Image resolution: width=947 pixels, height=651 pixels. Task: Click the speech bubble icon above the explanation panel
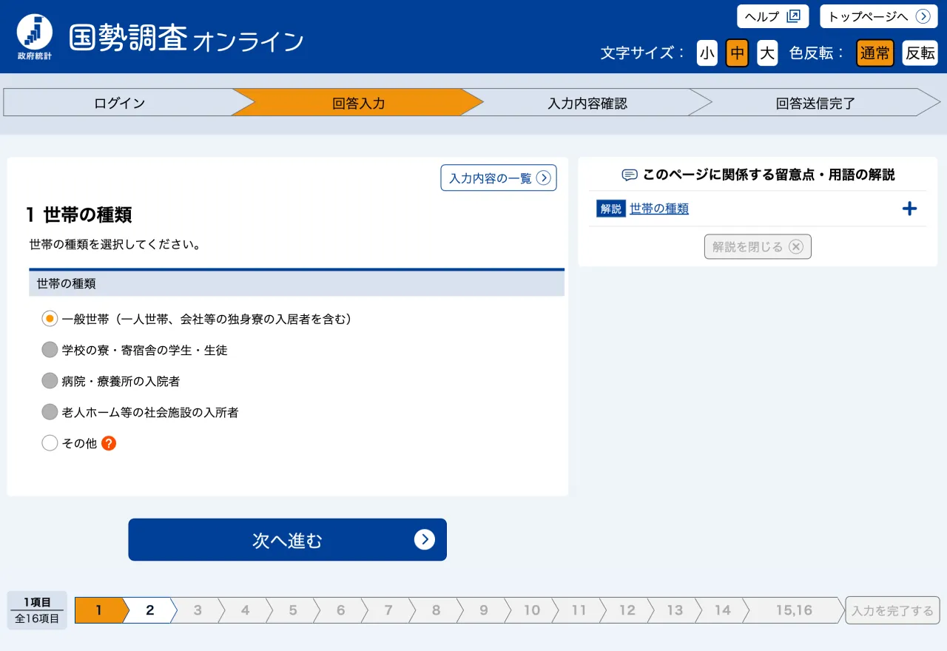630,175
